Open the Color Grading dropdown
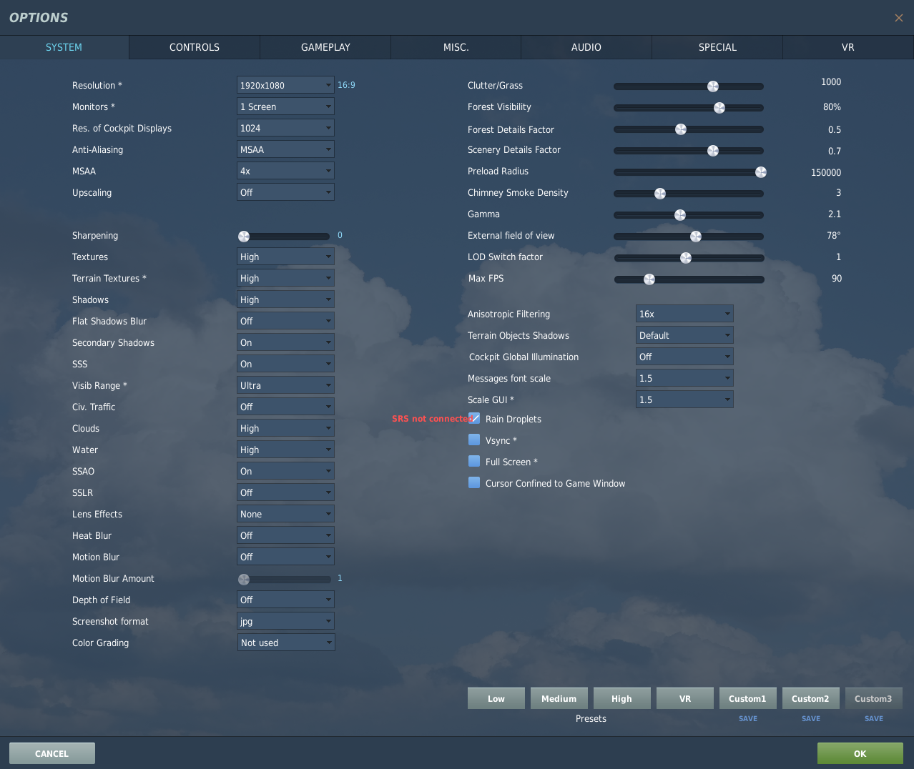Screen dimensions: 914x769 coord(286,643)
